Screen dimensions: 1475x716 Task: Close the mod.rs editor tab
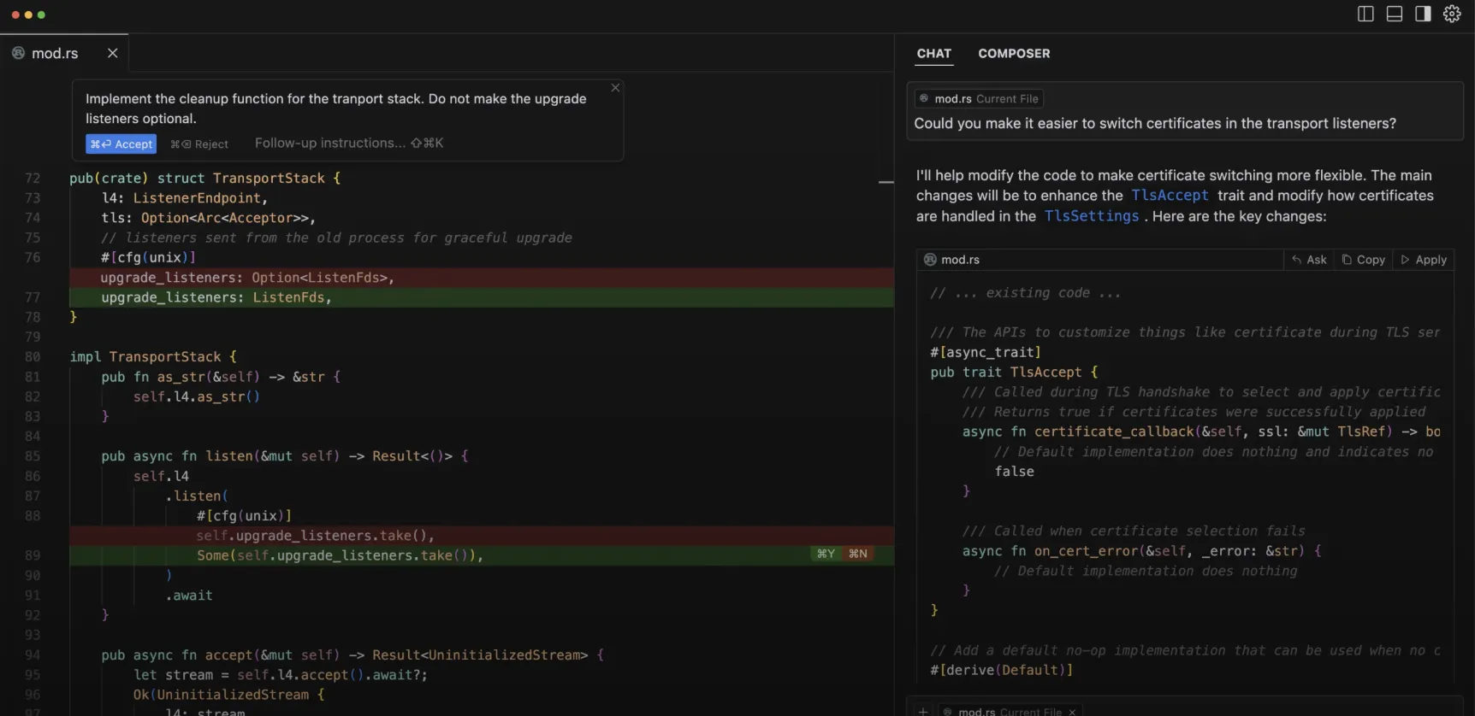click(x=112, y=53)
